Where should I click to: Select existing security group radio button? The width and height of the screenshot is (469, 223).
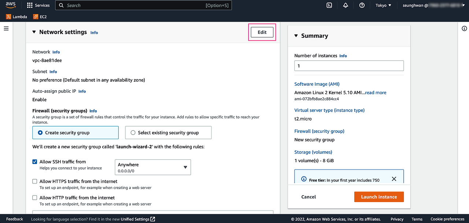(133, 132)
